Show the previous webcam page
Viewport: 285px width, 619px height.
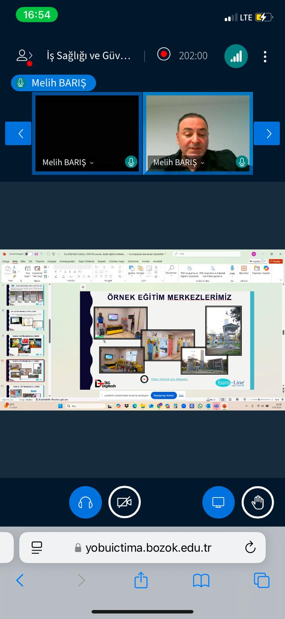pyautogui.click(x=19, y=133)
